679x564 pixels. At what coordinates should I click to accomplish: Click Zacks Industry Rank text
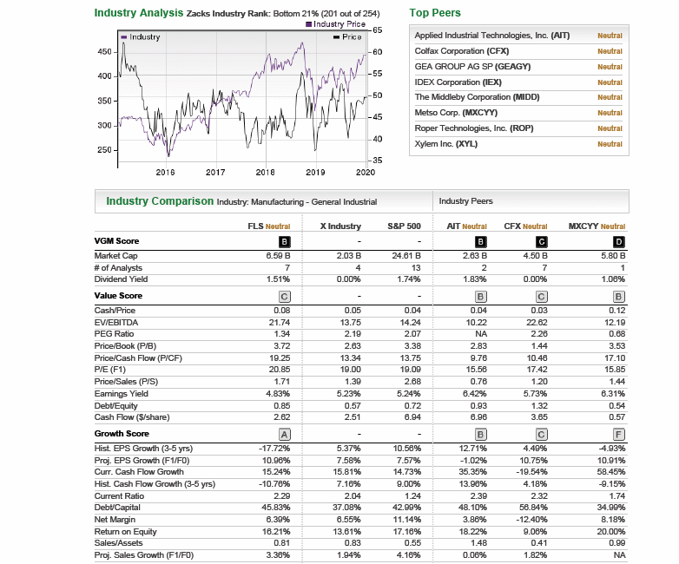click(283, 14)
